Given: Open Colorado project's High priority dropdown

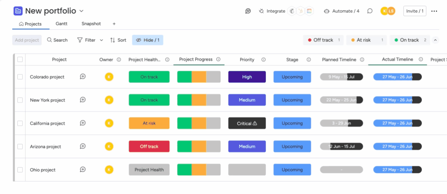Looking at the screenshot, I should [x=247, y=77].
